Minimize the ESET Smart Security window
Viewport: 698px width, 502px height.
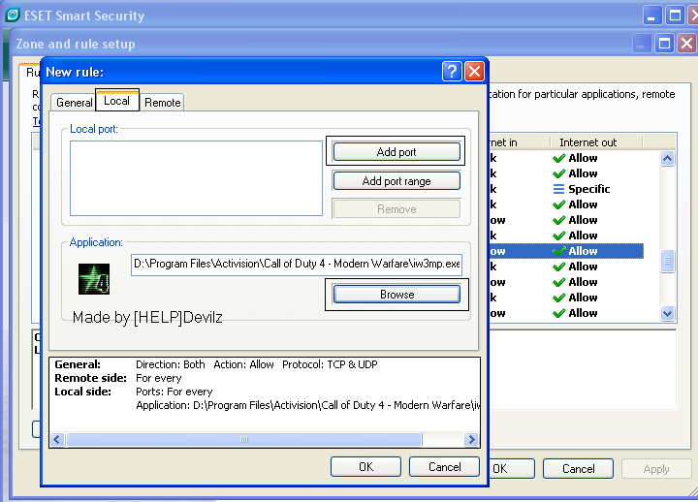652,16
